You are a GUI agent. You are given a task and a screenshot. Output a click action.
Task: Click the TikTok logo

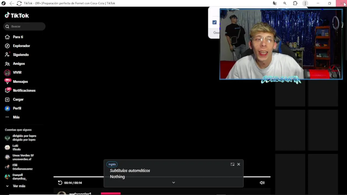coord(17,15)
